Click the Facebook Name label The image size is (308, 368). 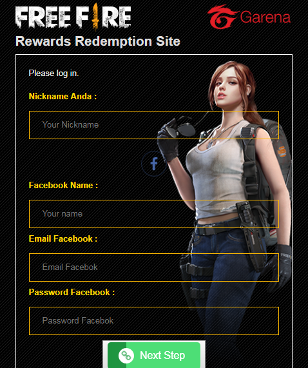pos(63,185)
